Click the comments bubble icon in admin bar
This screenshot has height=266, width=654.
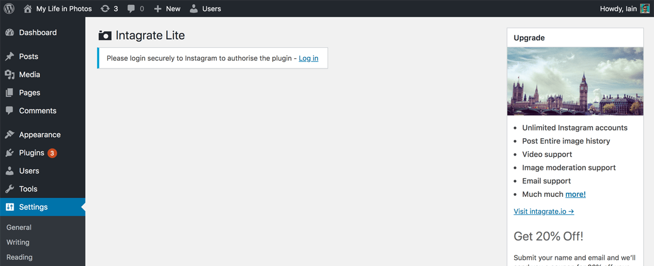(x=131, y=9)
